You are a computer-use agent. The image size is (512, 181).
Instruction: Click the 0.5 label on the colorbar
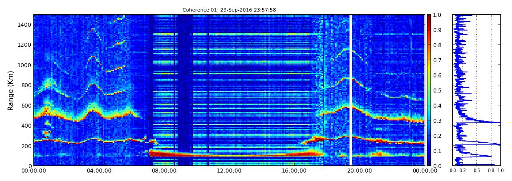pyautogui.click(x=438, y=90)
